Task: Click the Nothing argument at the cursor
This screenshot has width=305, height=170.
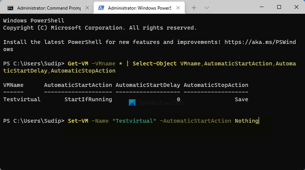Action: [x=247, y=121]
